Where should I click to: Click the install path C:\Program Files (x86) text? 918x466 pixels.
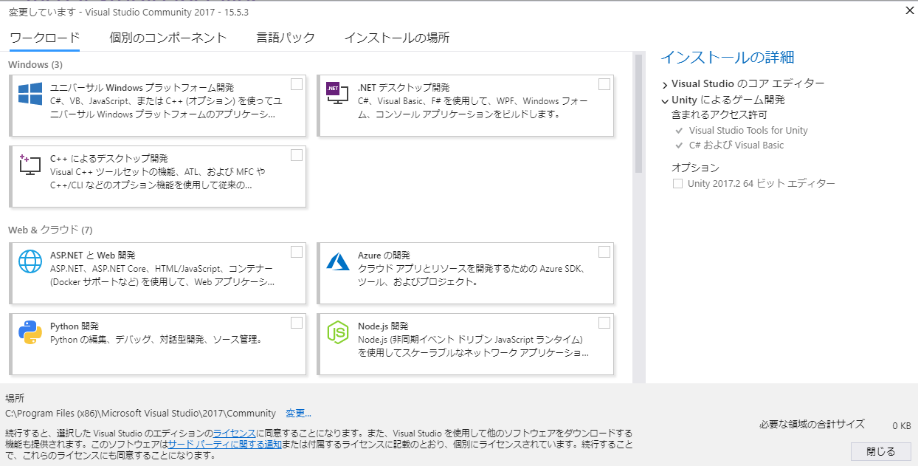click(140, 414)
